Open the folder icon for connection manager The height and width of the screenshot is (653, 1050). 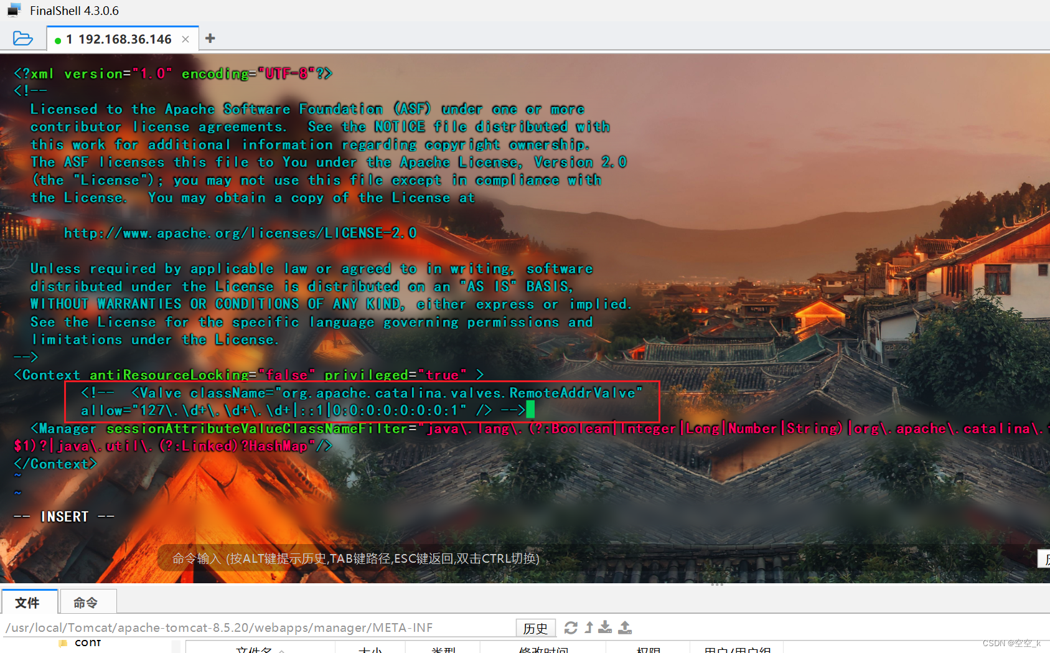coord(22,39)
